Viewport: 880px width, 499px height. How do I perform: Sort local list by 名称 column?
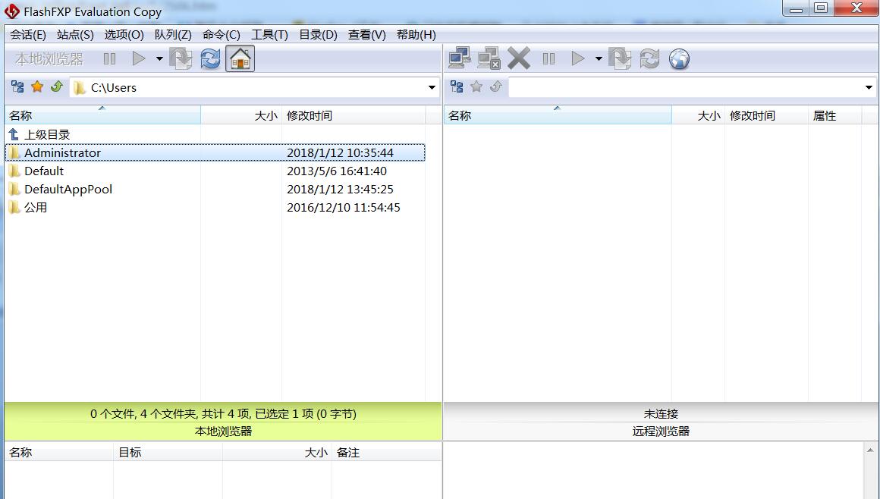[102, 115]
